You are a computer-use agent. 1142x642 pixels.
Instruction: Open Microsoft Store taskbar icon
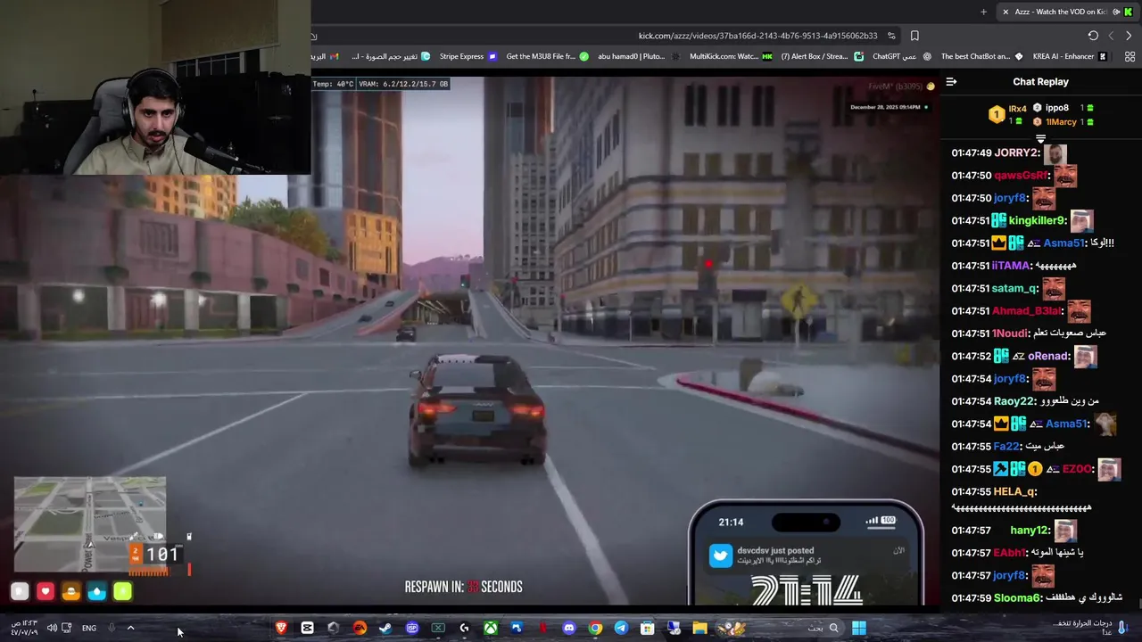pyautogui.click(x=647, y=628)
